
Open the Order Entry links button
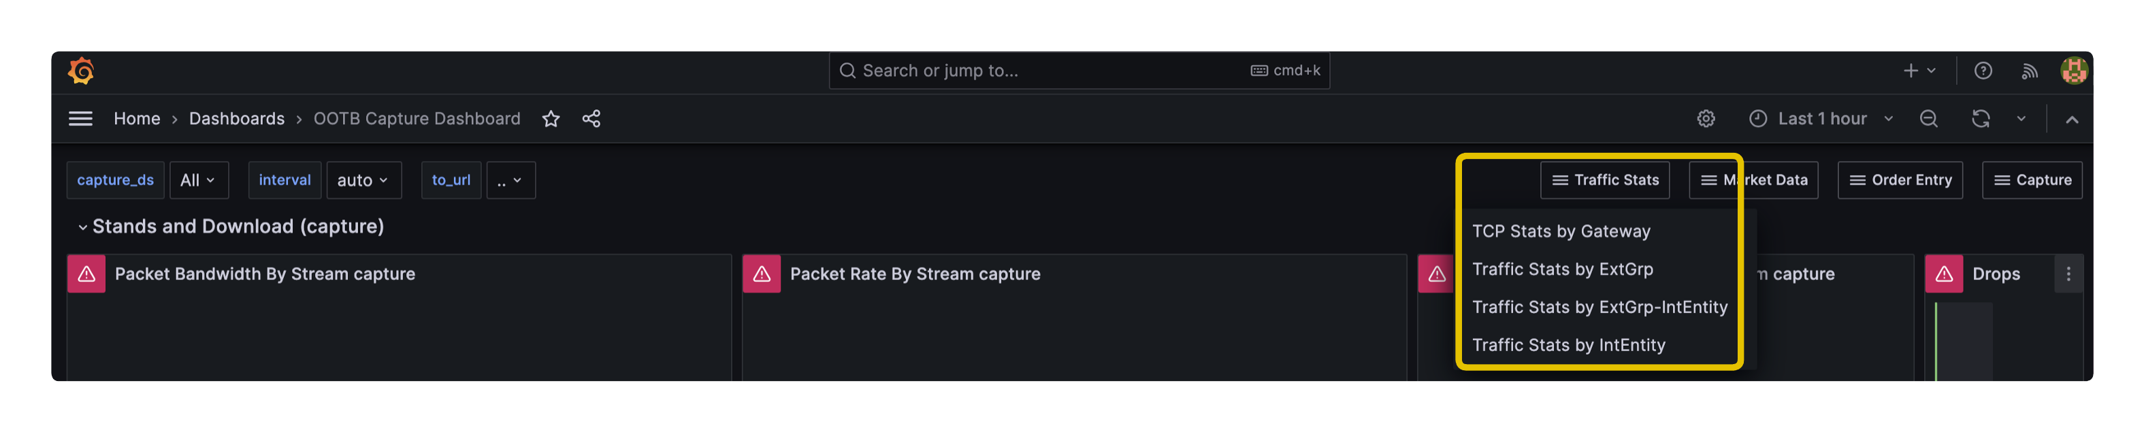point(1899,180)
